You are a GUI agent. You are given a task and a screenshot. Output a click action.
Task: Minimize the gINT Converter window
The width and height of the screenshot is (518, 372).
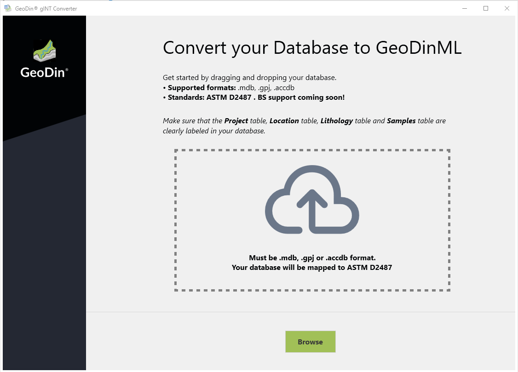click(465, 8)
